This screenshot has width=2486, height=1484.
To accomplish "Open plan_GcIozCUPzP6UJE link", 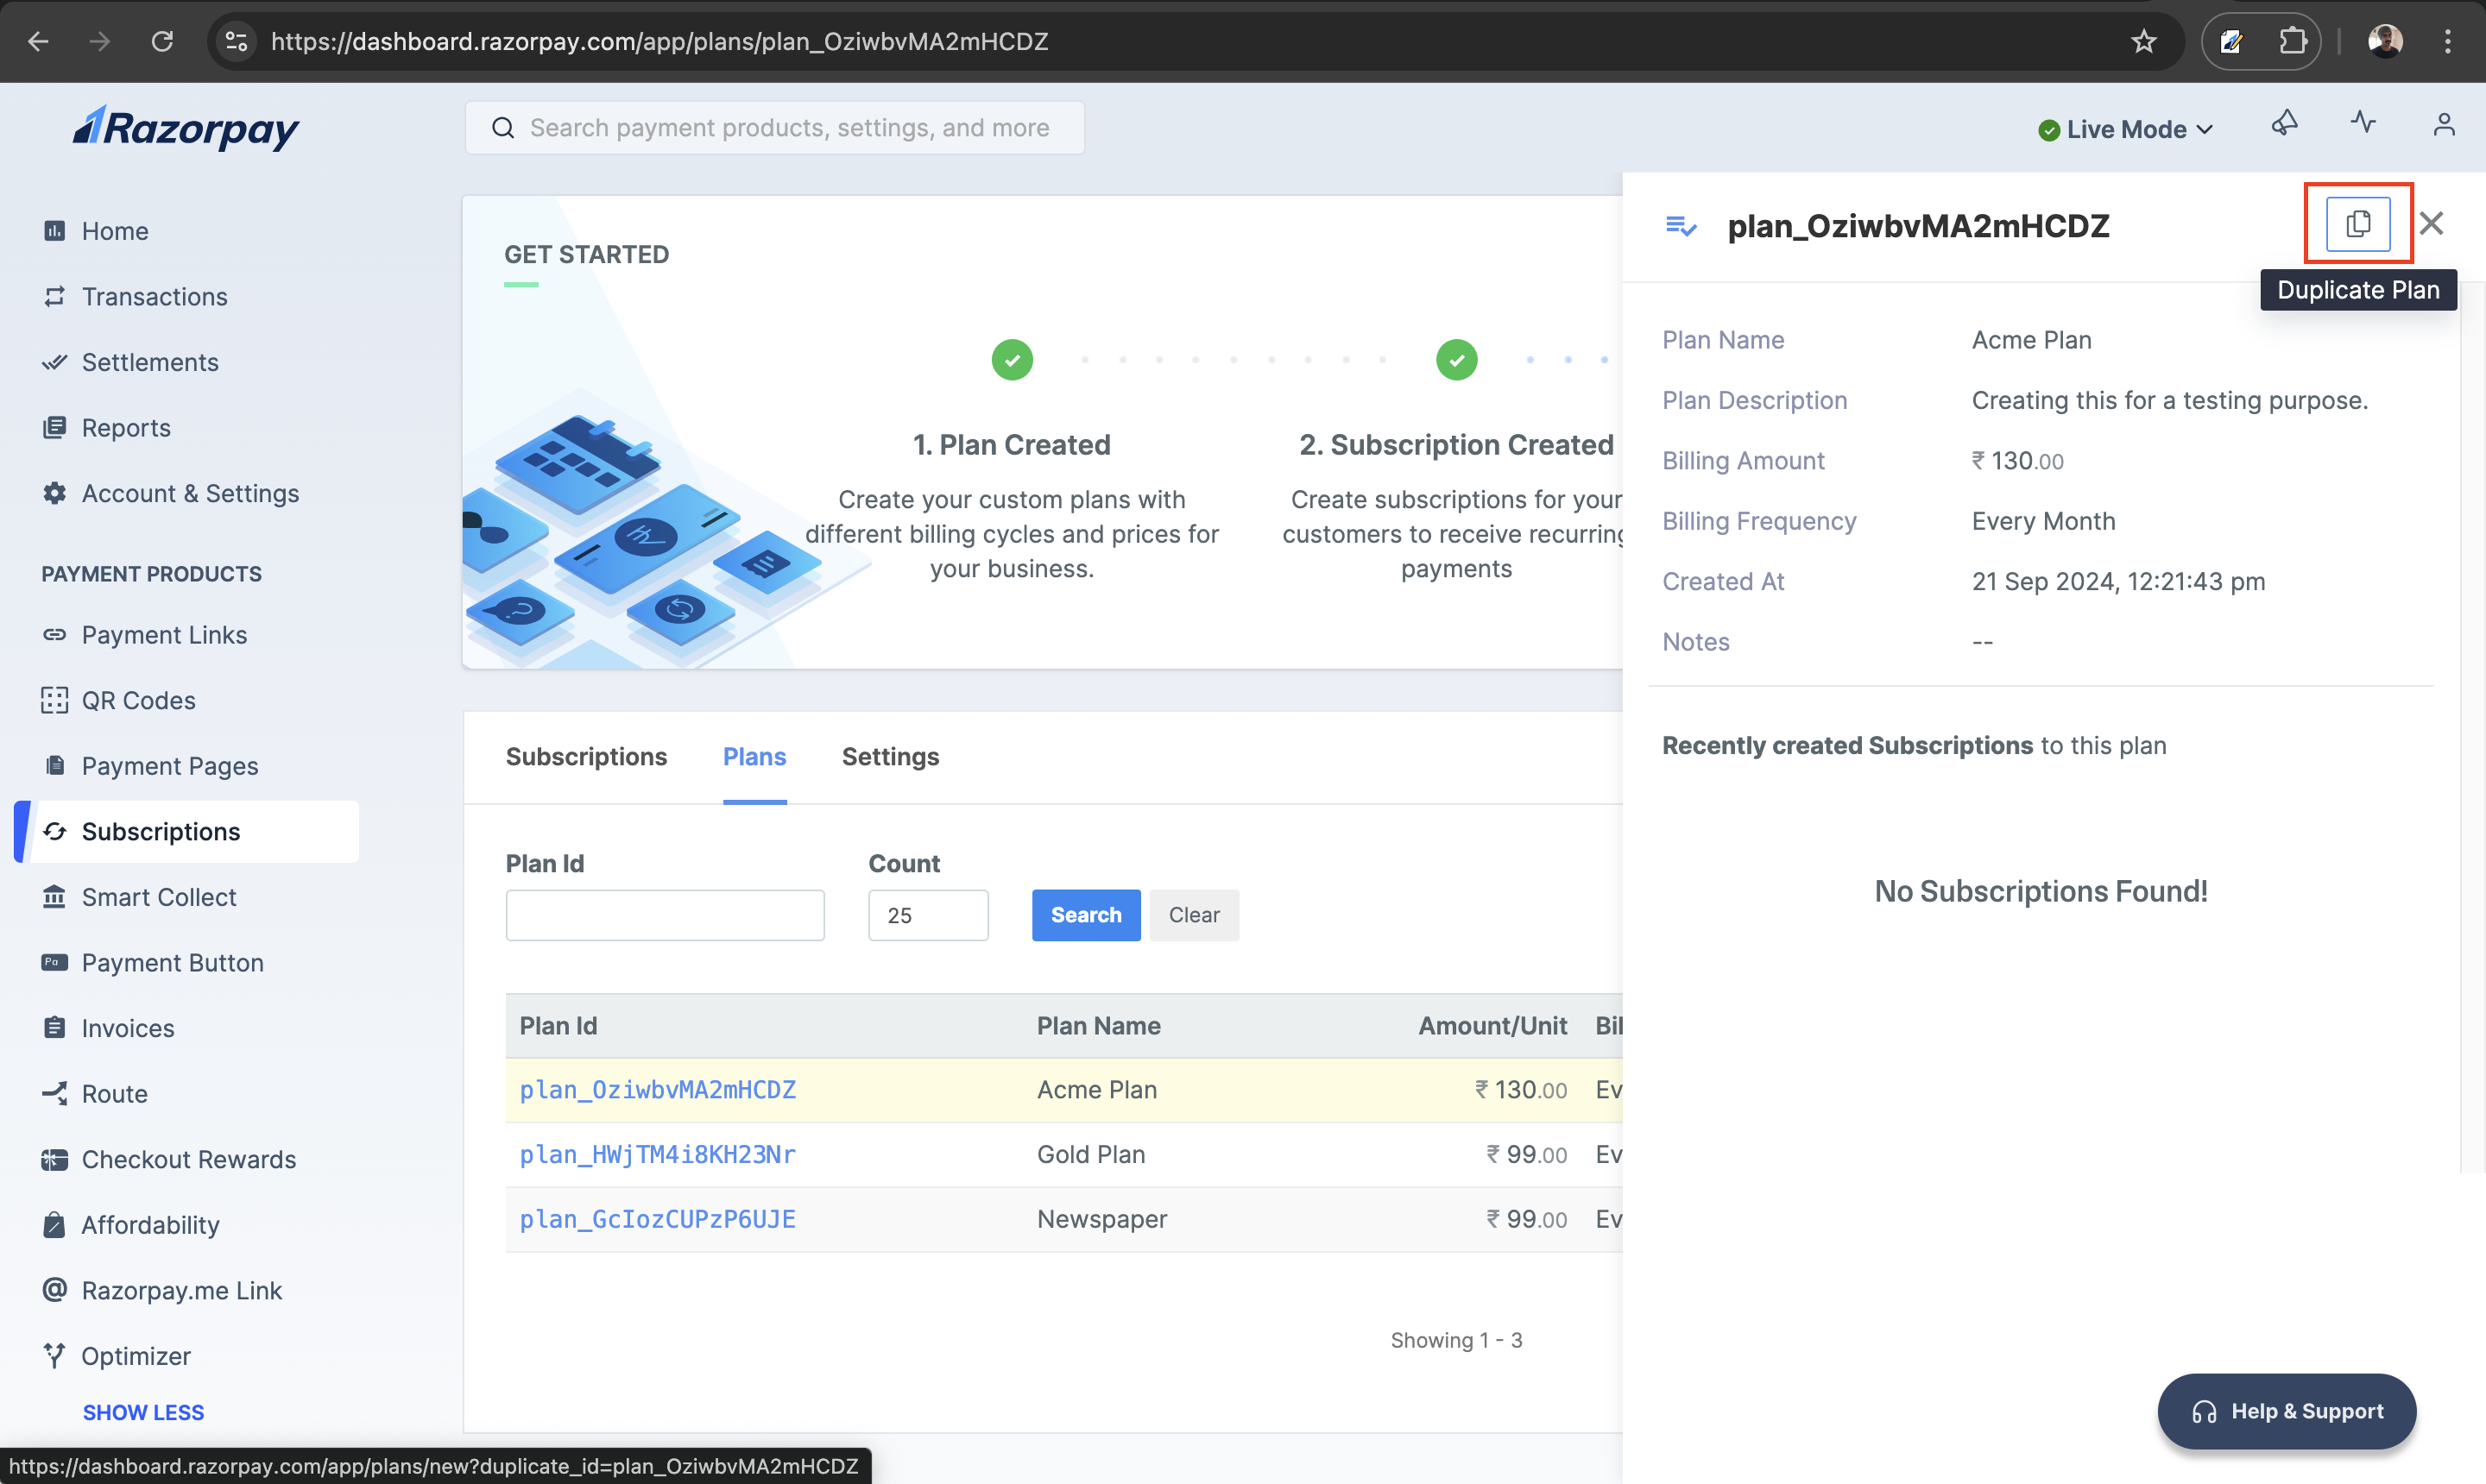I will tap(657, 1219).
